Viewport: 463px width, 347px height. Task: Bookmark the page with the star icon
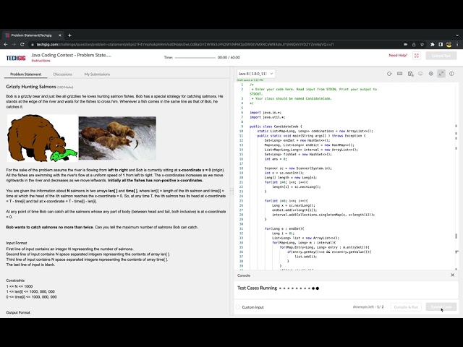tap(422, 45)
